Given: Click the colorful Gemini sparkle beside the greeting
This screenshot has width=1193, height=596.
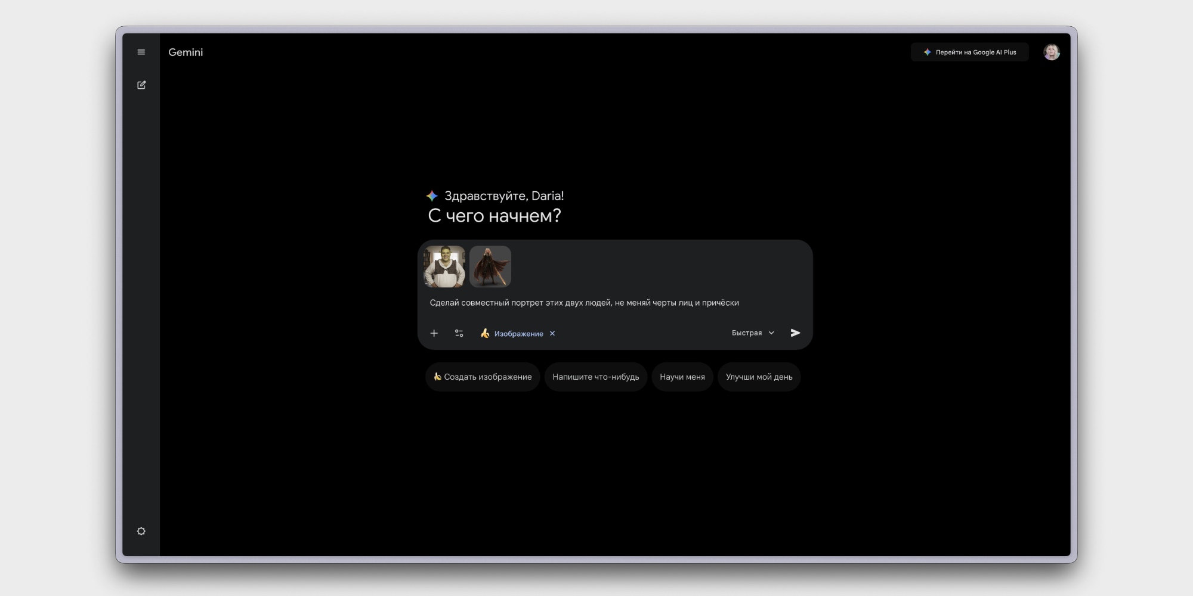Looking at the screenshot, I should (432, 196).
